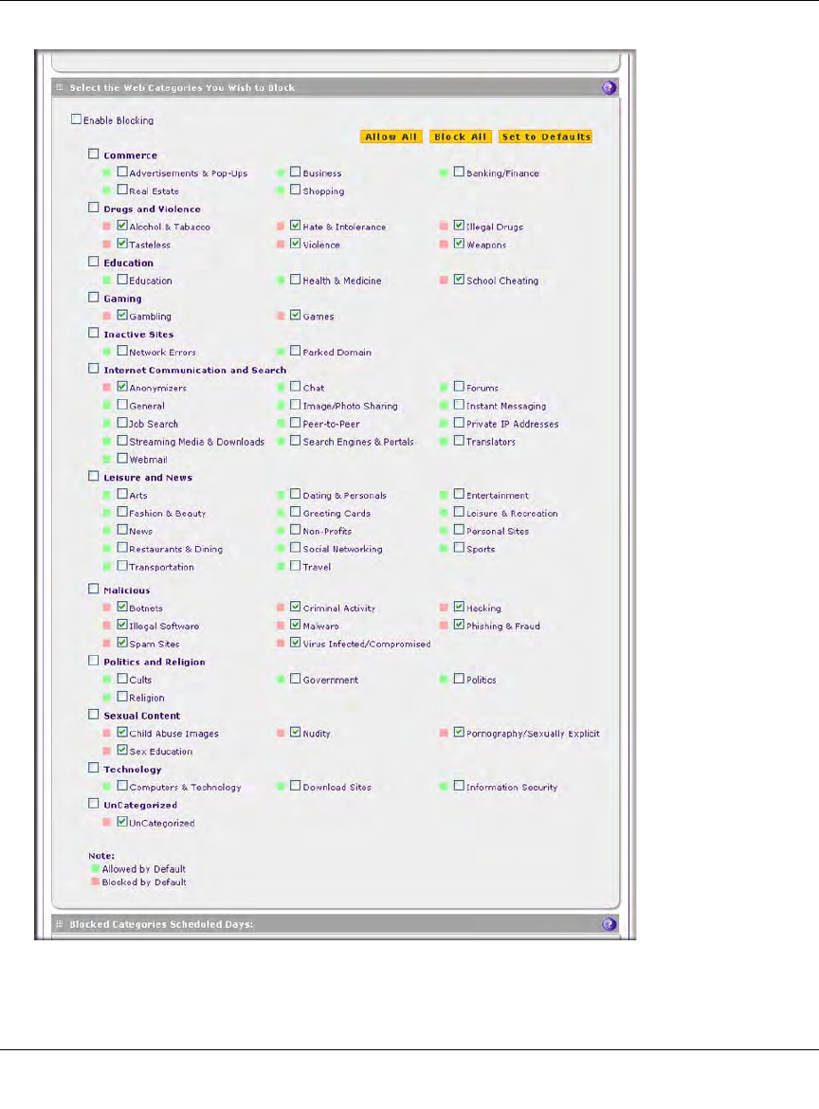Check the Business category
The height and width of the screenshot is (1109, 819).
tap(296, 172)
